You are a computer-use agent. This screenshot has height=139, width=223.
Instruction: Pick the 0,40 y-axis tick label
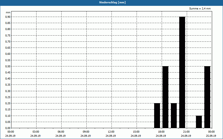click(8, 79)
